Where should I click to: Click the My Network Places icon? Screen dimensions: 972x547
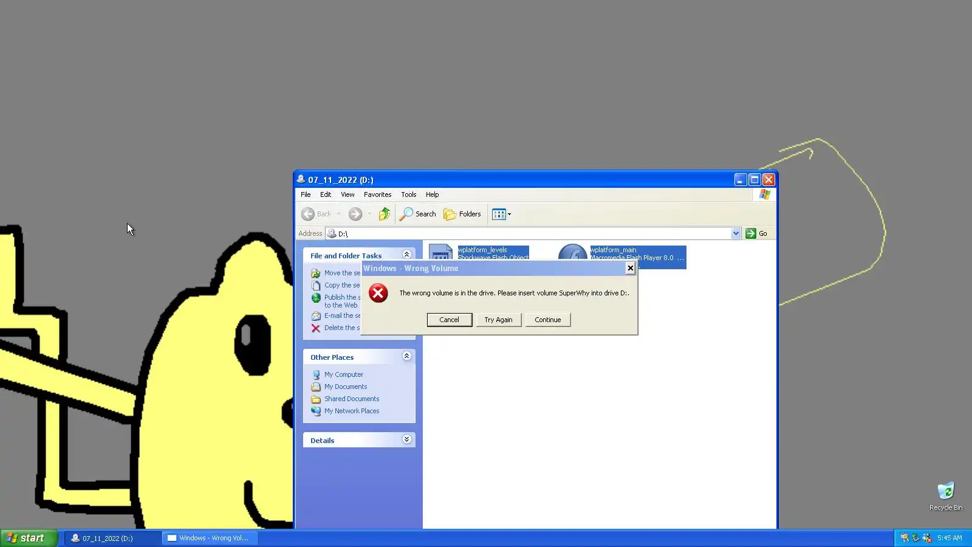316,411
